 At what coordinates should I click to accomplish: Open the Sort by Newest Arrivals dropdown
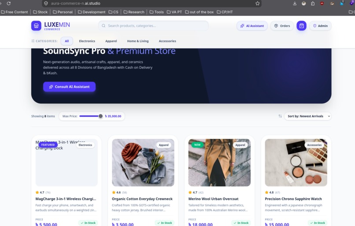308,116
